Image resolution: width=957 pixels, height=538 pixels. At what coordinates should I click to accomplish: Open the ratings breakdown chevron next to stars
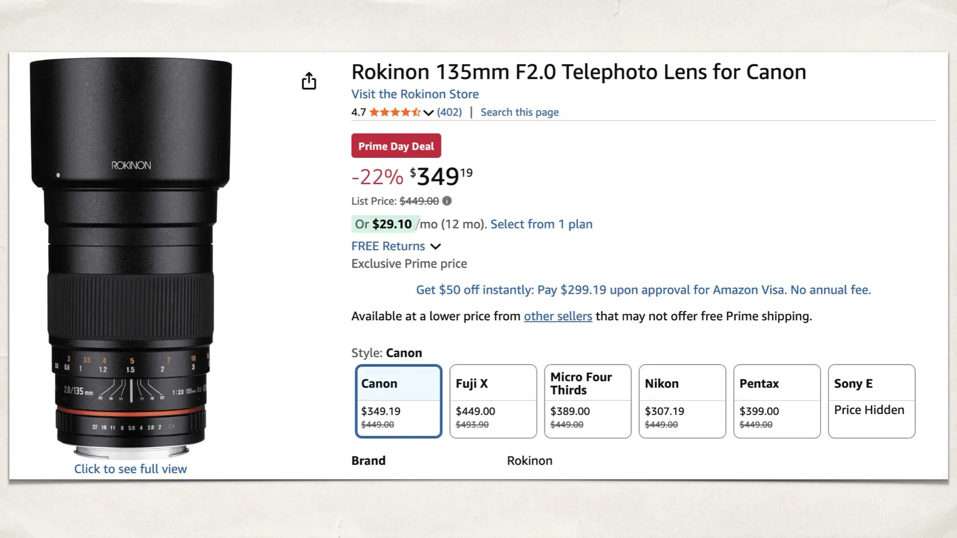click(428, 113)
